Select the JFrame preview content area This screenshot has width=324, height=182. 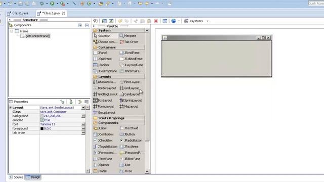click(x=217, y=59)
